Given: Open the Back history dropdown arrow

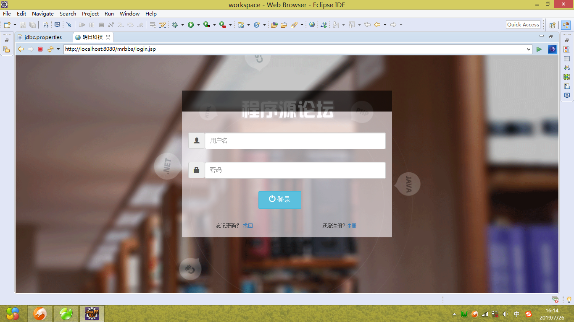Looking at the screenshot, I should [385, 25].
